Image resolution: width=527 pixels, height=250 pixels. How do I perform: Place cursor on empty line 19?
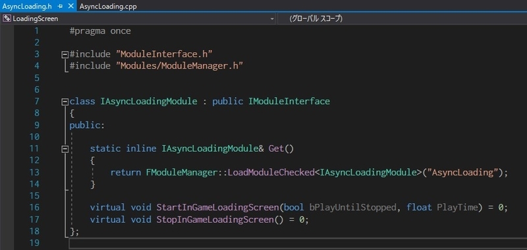(298, 243)
